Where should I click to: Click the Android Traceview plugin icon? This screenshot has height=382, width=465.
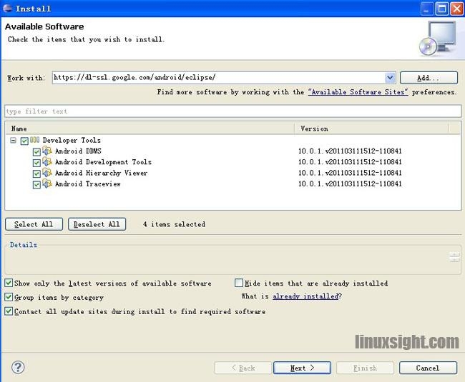[x=47, y=184]
